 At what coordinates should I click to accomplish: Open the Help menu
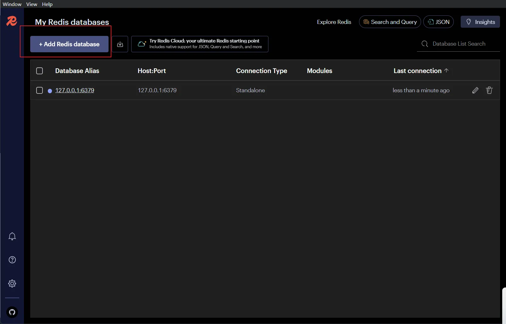[47, 4]
